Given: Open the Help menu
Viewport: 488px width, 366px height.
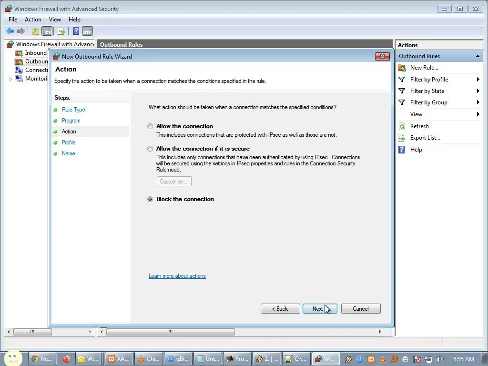Looking at the screenshot, I should 74,19.
